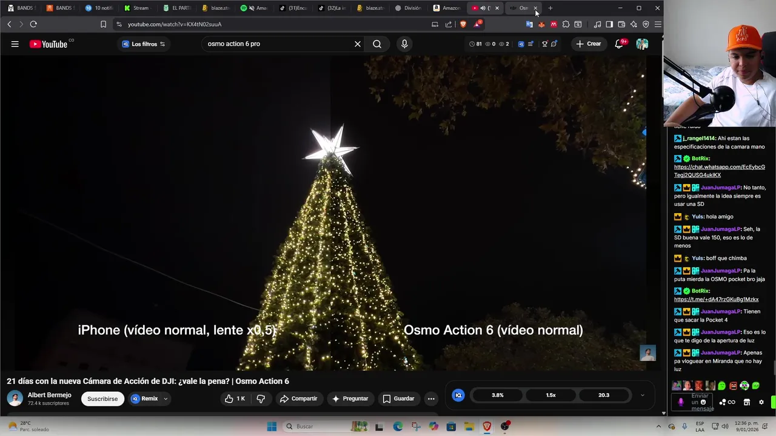The height and width of the screenshot is (436, 776).
Task: Open BotRix WhatsApp chat link
Action: 719,171
